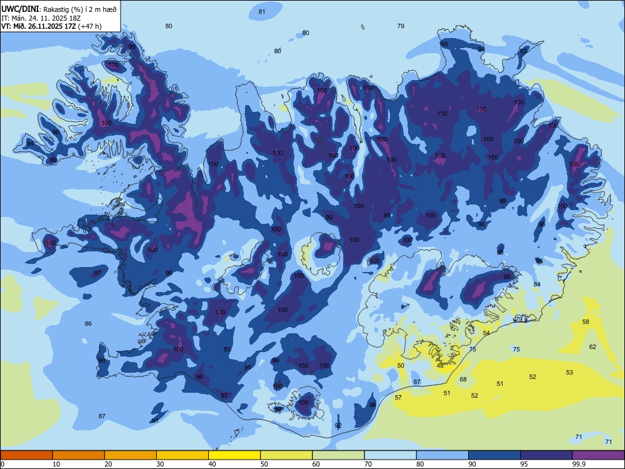The height and width of the screenshot is (469, 625).
Task: Click the humidity value 68 near the south coast
Action: 463,379
